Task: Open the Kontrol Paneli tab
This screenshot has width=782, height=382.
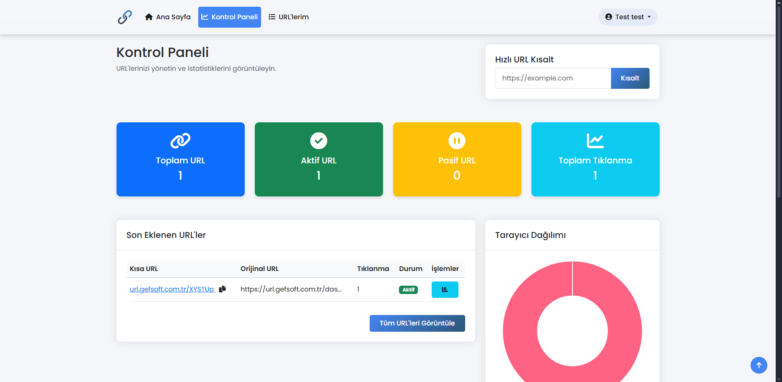Action: coord(230,17)
